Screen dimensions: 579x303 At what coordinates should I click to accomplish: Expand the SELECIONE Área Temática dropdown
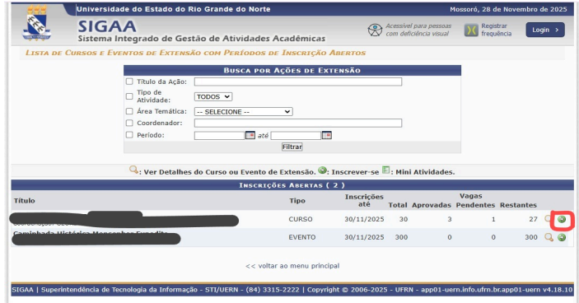point(243,112)
